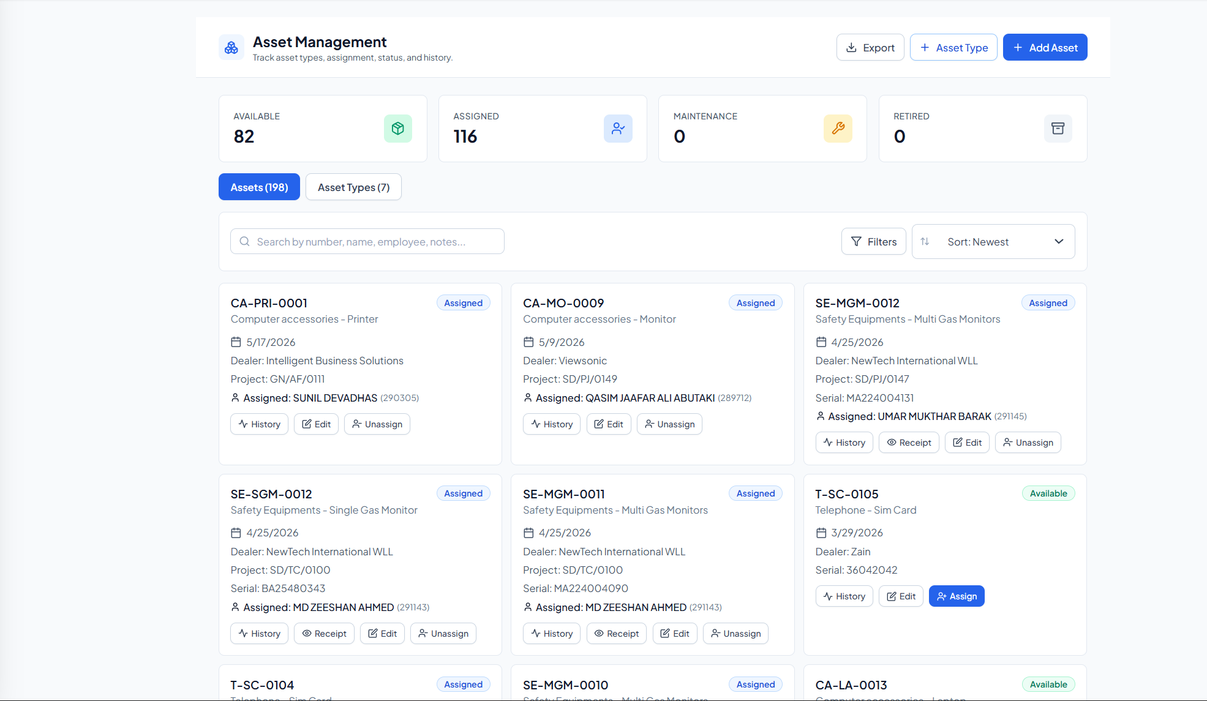Click the calendar icon on CA-MO-0009
This screenshot has height=701, width=1207.
(528, 342)
